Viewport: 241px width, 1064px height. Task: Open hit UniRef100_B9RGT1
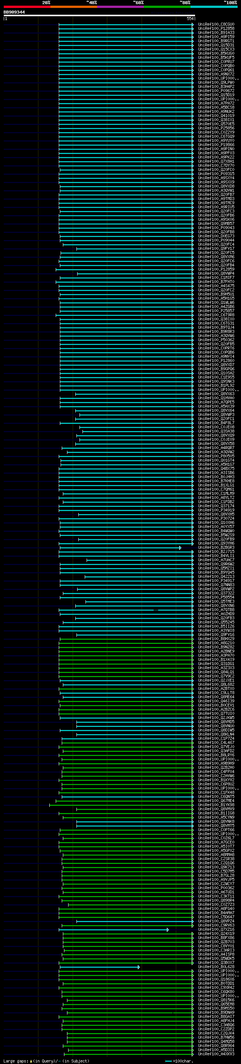tap(216, 41)
